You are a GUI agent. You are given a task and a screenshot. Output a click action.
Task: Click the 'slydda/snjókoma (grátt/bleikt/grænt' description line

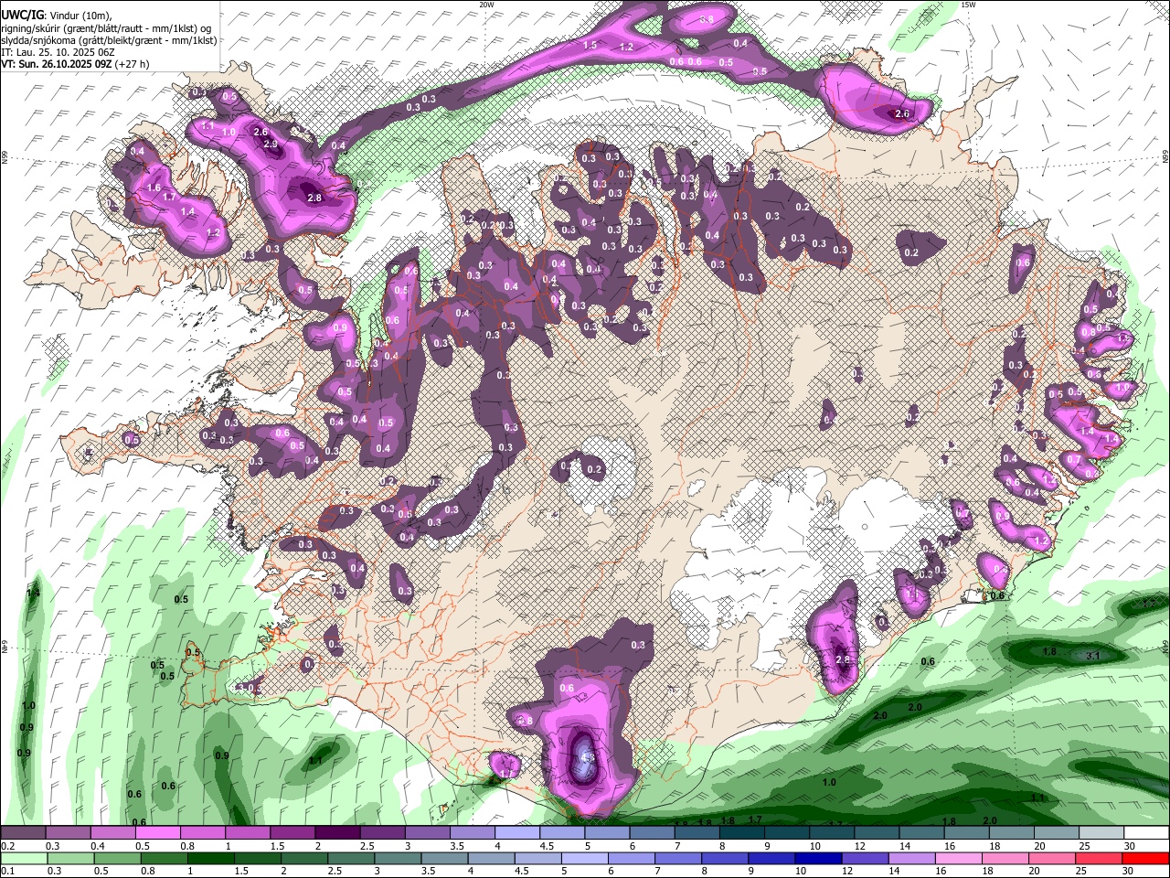pyautogui.click(x=109, y=39)
